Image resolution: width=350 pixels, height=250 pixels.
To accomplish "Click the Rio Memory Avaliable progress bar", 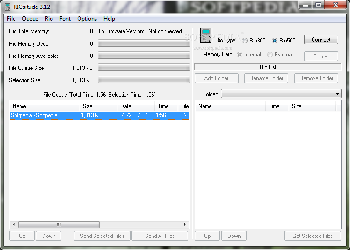I will (x=144, y=55).
